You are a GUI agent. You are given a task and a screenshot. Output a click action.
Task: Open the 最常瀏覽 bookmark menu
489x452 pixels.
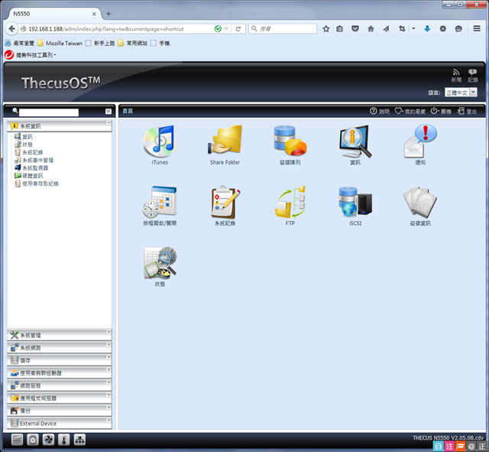20,43
